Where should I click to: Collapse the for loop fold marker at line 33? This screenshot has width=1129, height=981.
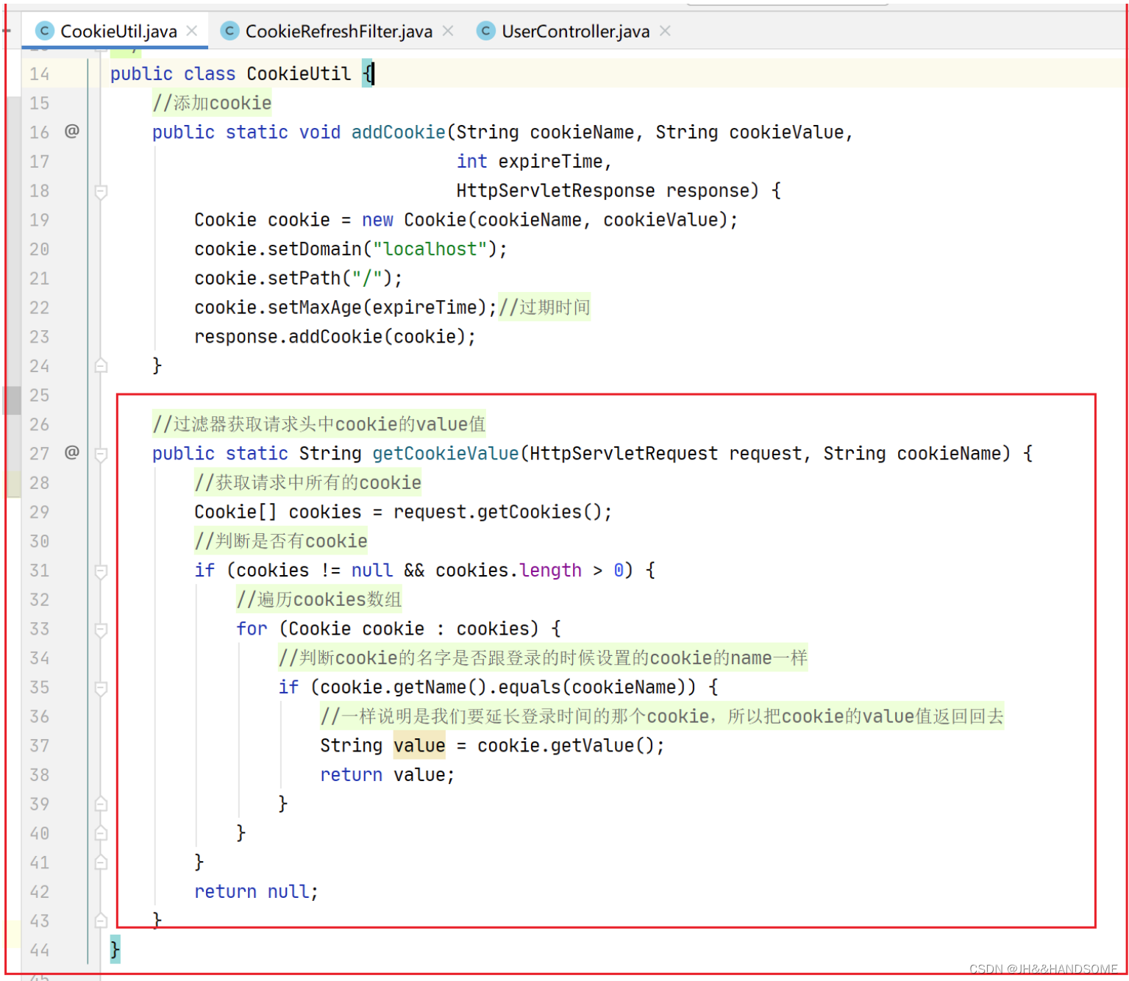[101, 629]
